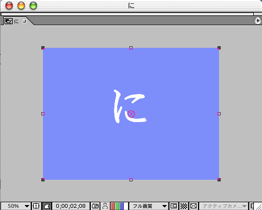Open the composition panel options arrow menu
Screen dimensions: 262x210
pos(258,21)
